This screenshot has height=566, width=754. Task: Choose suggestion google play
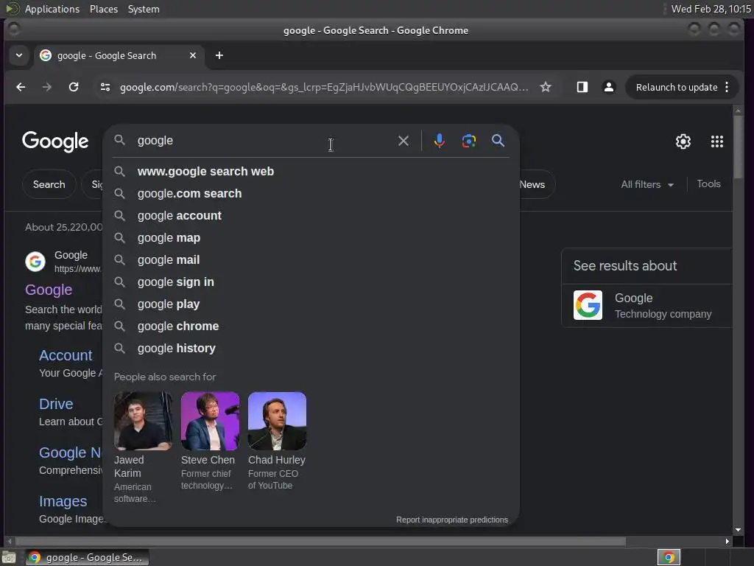311,304
